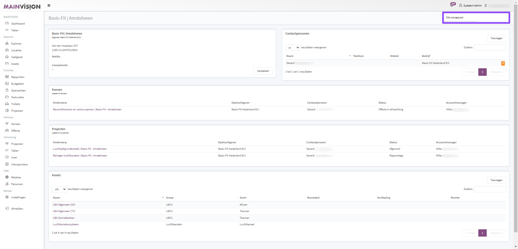Click the Tickets icon in sidebar
This screenshot has width=518, height=249.
tap(7, 104)
